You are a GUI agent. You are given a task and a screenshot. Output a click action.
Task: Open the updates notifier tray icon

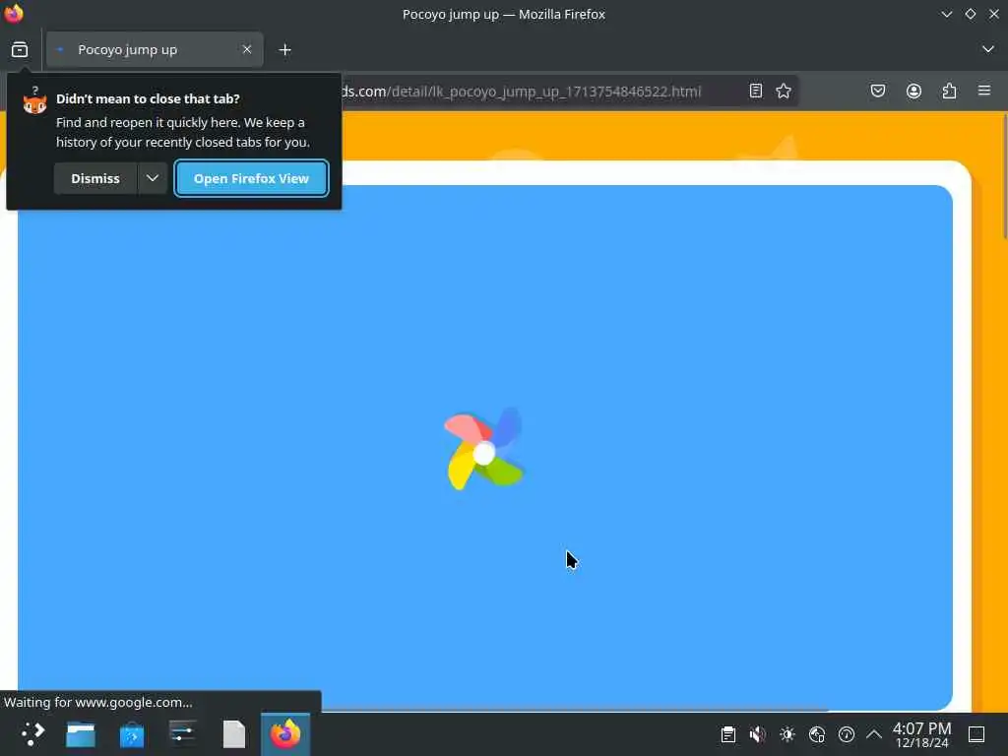pos(847,734)
